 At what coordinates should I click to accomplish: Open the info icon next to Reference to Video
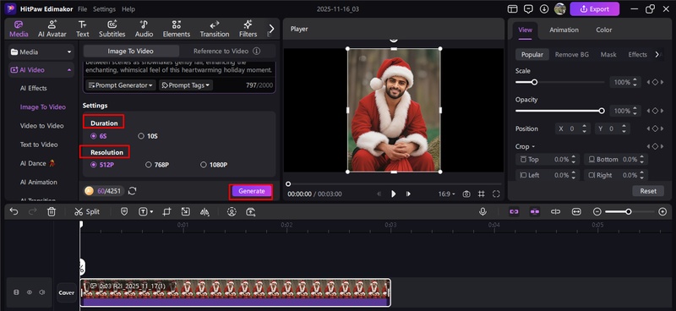(257, 51)
